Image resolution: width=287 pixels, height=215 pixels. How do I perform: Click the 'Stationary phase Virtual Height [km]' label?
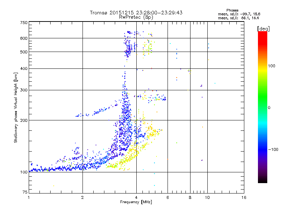coord(16,108)
